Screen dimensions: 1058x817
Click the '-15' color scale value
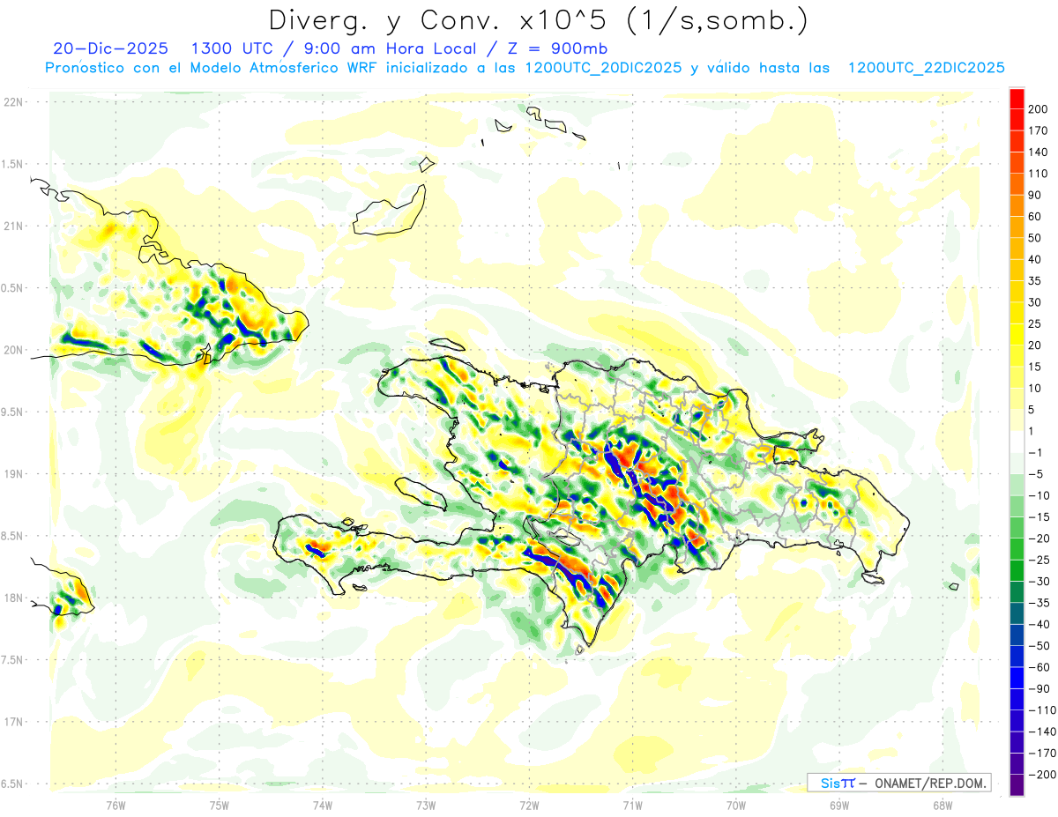pyautogui.click(x=1040, y=517)
